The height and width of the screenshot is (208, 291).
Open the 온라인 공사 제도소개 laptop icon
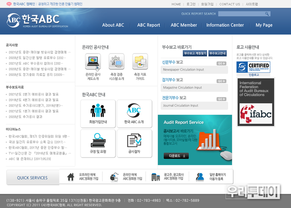(93, 62)
